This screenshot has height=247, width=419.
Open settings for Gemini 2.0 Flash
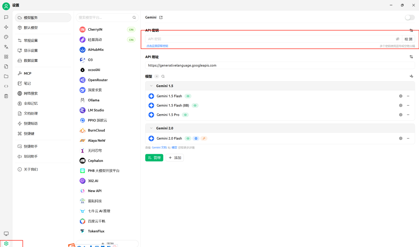[400, 138]
